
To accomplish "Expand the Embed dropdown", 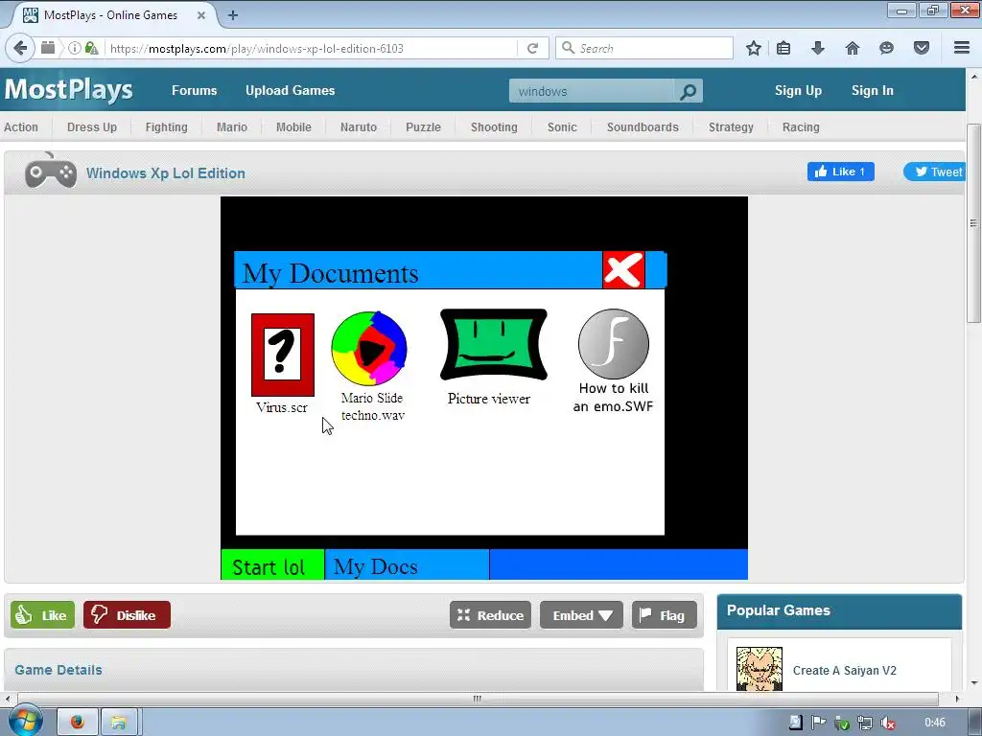I will (581, 614).
